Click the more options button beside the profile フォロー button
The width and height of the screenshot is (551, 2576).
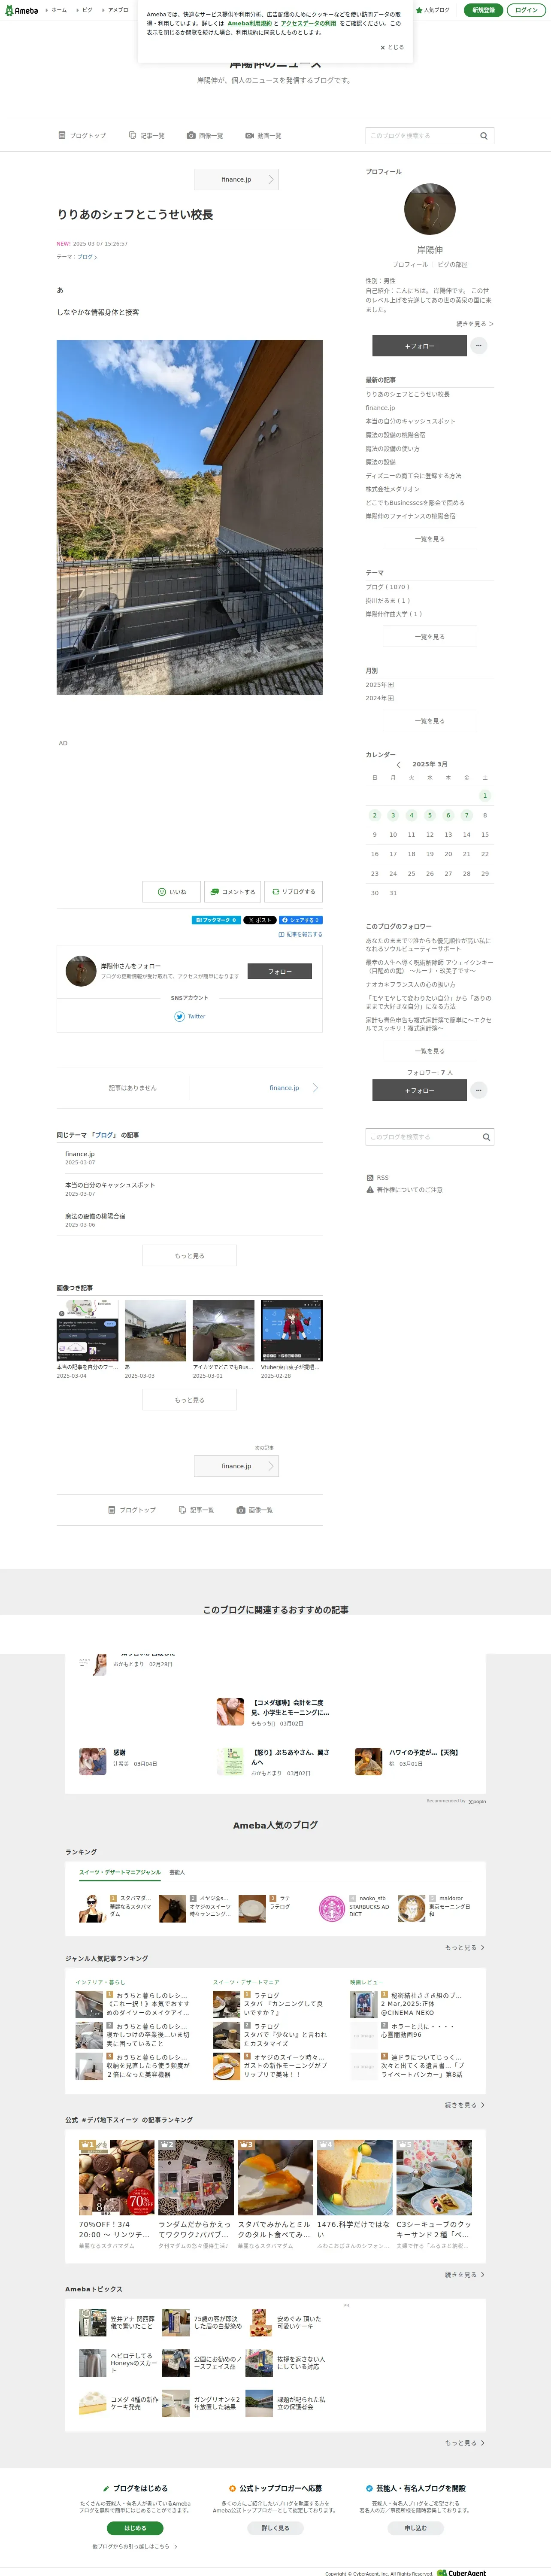coord(479,346)
